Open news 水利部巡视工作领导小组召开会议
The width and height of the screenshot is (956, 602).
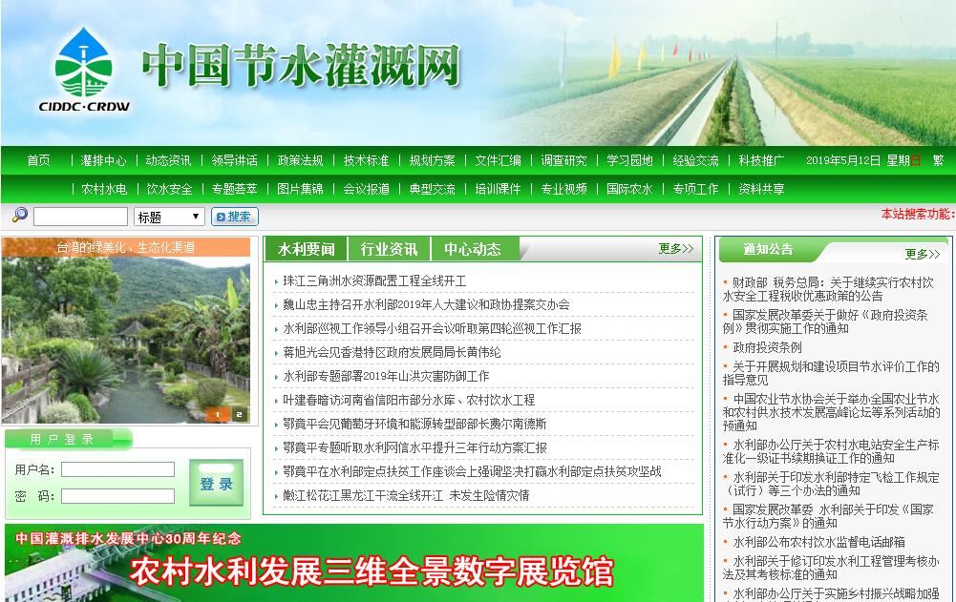(433, 328)
